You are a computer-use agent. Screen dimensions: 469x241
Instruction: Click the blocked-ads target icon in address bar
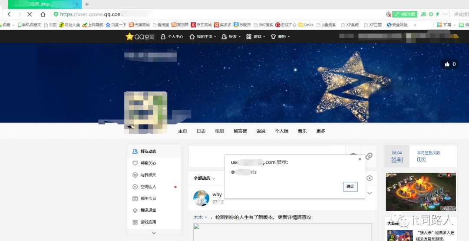(x=389, y=14)
